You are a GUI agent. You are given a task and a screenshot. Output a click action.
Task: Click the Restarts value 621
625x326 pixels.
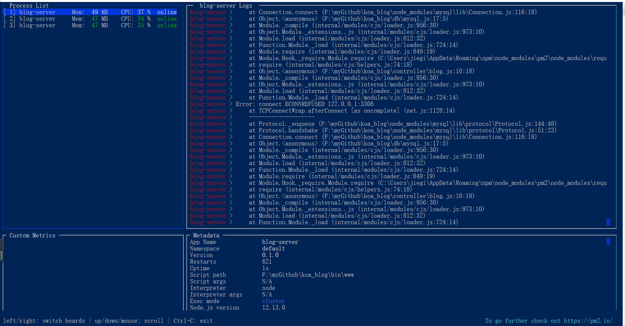click(x=267, y=262)
